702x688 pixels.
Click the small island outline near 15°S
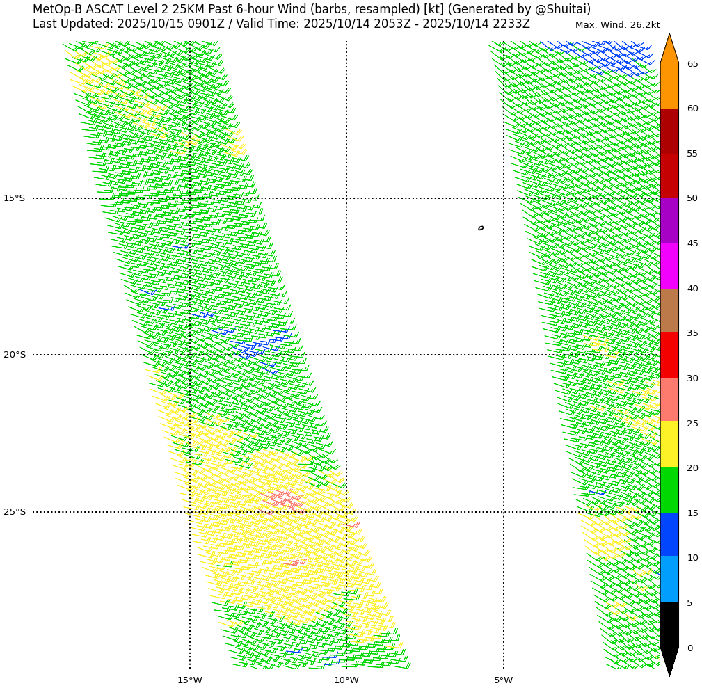[481, 227]
